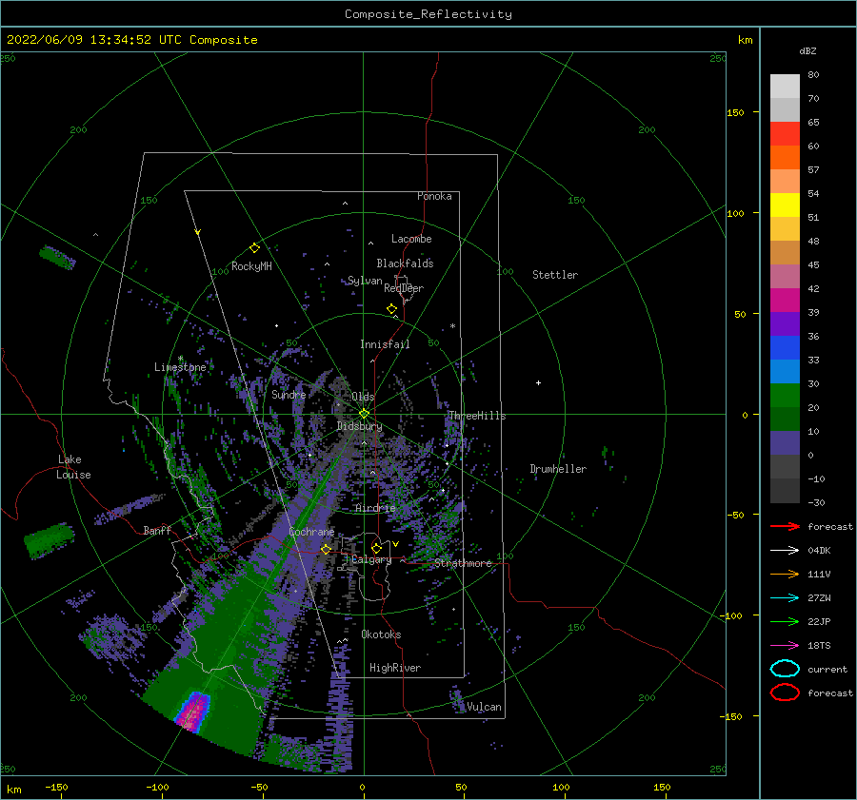This screenshot has height=800, width=857.
Task: Click the Limestone label
Action: tap(180, 367)
